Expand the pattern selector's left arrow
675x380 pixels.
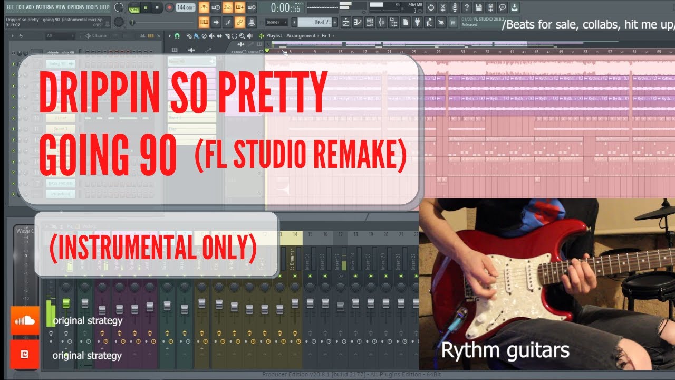pyautogui.click(x=294, y=22)
